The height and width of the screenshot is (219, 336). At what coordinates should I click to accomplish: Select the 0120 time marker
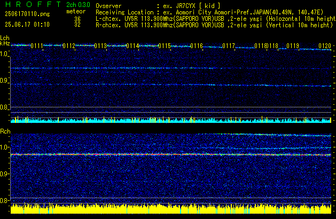[x=325, y=46]
